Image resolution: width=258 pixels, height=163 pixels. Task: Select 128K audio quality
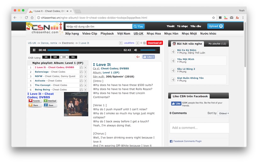pos(55,57)
